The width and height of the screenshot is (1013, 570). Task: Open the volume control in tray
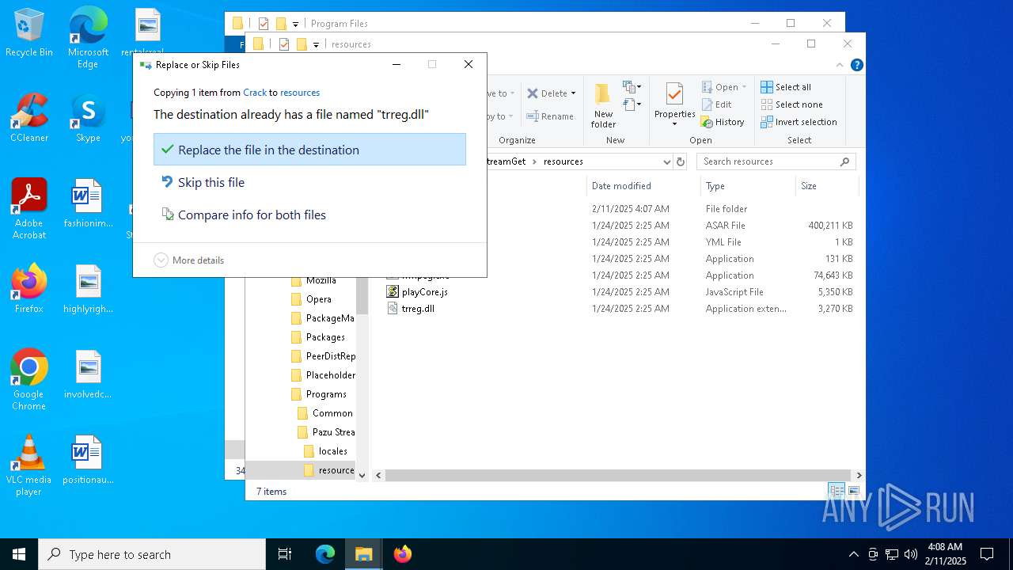click(x=911, y=554)
